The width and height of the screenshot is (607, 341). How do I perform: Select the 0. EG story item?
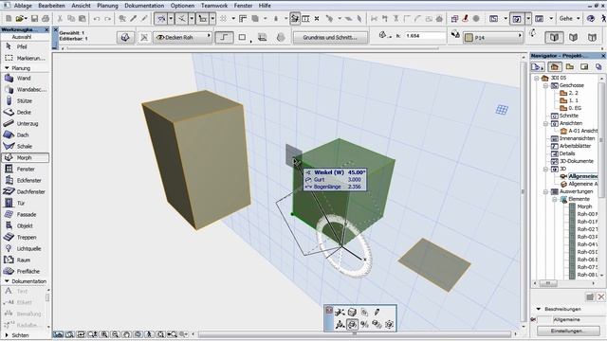575,108
